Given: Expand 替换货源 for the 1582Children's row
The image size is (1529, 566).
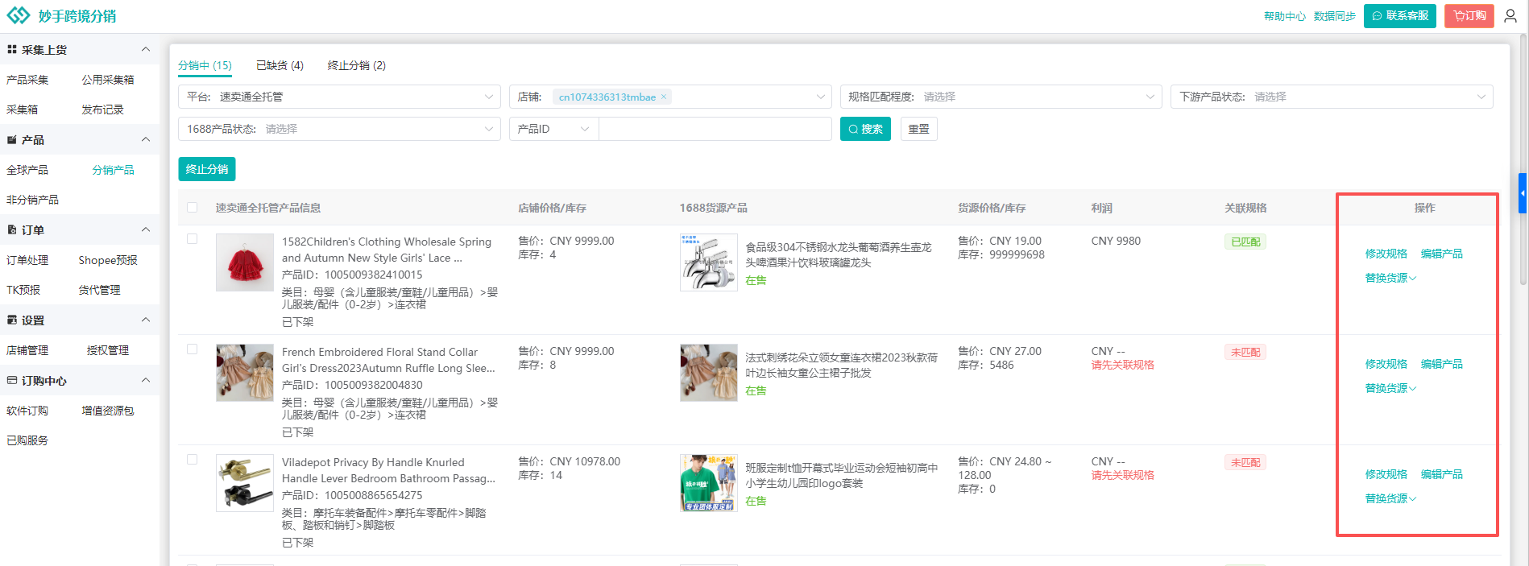Looking at the screenshot, I should click(1390, 279).
